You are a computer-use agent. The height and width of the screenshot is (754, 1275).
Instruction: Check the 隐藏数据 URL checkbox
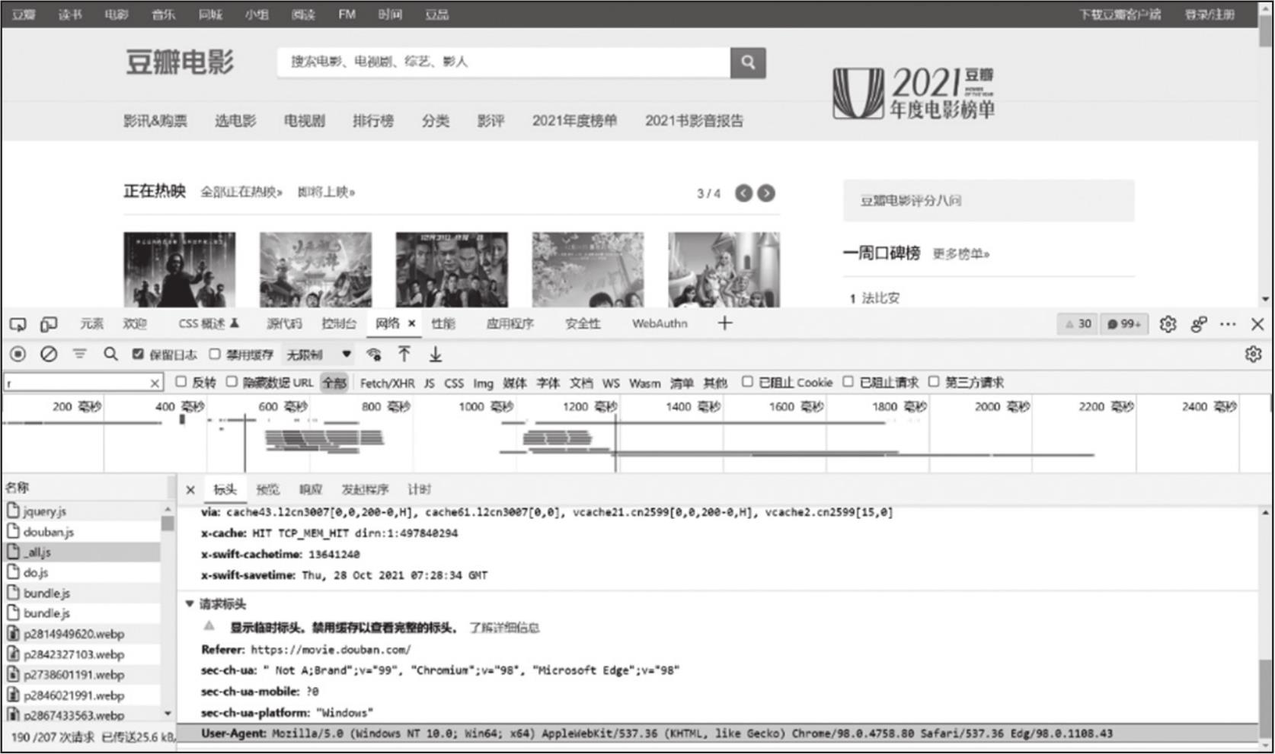click(x=232, y=382)
